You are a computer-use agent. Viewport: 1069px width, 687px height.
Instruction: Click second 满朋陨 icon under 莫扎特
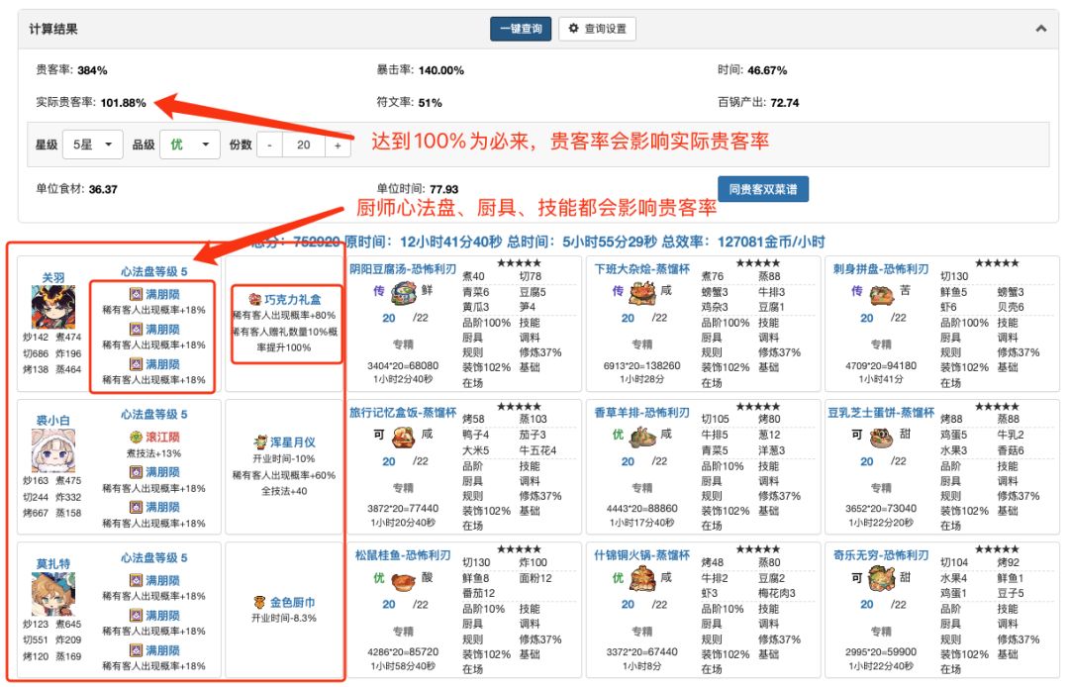[x=137, y=616]
